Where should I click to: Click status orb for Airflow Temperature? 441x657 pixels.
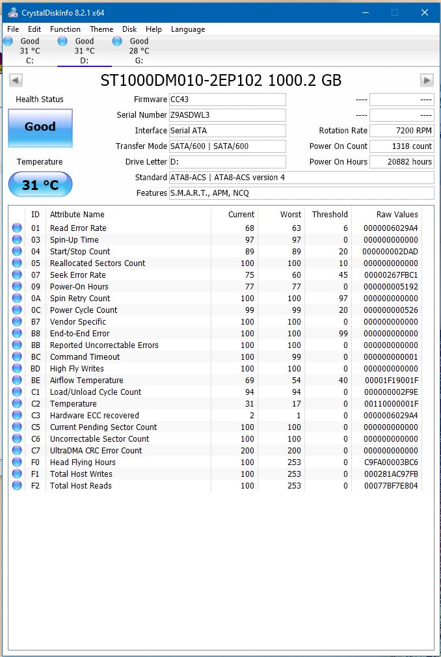pos(17,381)
